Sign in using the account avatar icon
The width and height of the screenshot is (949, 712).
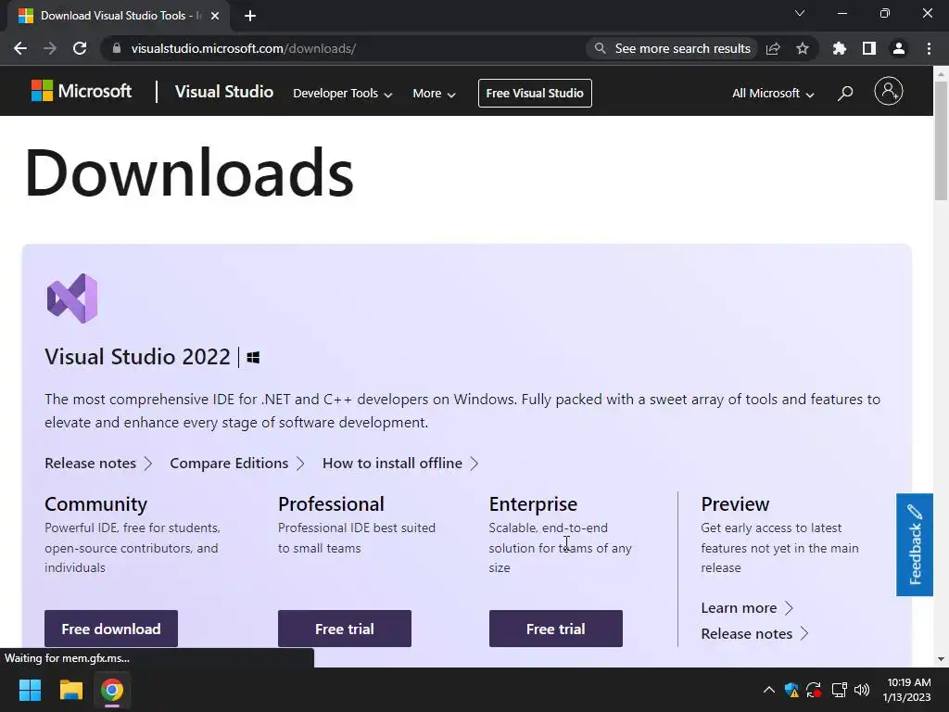tap(889, 92)
